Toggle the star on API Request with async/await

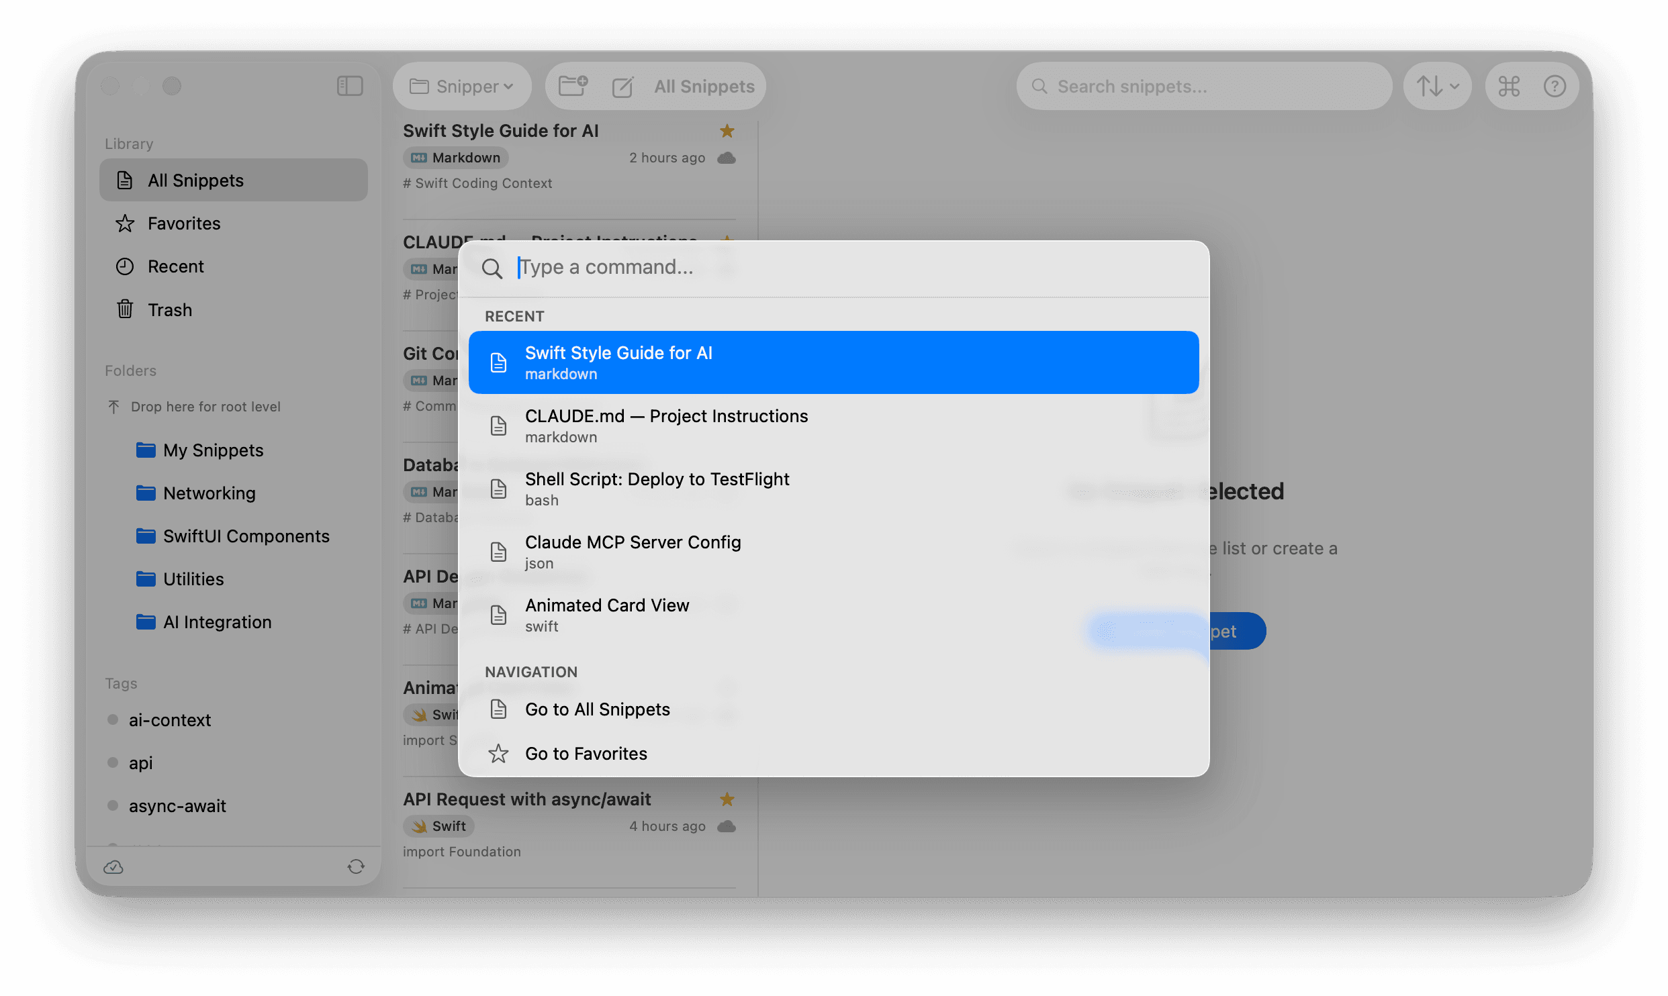pyautogui.click(x=727, y=799)
